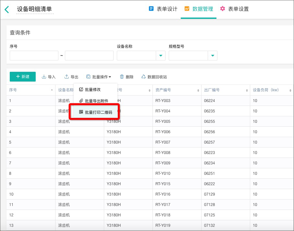Image resolution: width=294 pixels, height=231 pixels.
Task: Click asset number RT-Y019
Action: pyautogui.click(x=163, y=225)
